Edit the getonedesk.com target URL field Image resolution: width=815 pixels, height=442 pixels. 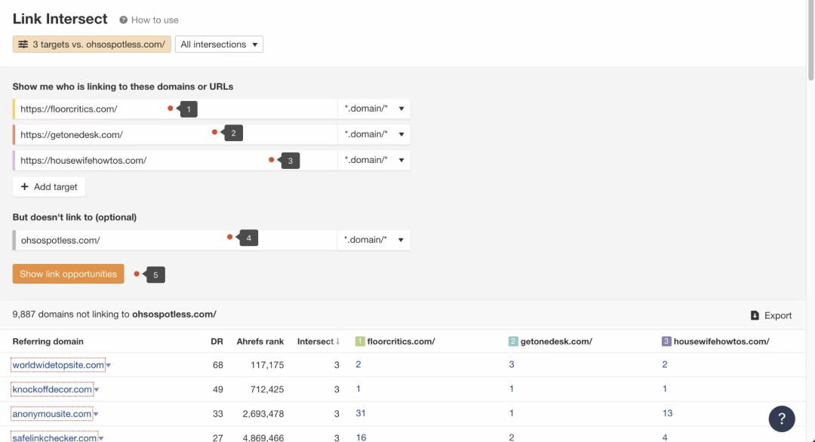click(x=176, y=134)
